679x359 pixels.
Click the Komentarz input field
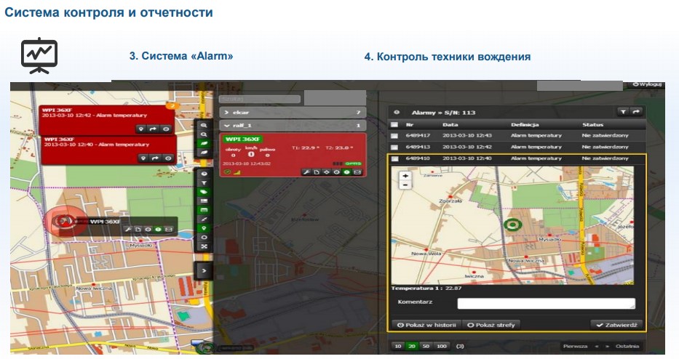[x=546, y=303]
